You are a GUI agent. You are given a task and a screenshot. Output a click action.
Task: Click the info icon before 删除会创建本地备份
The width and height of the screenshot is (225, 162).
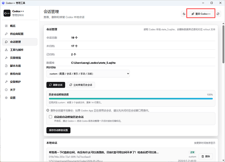coord(48,110)
